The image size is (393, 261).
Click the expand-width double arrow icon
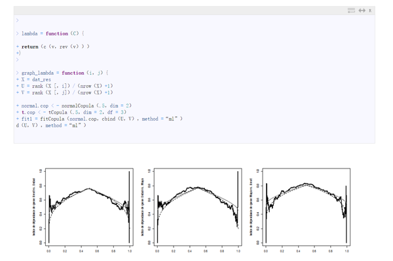tap(362, 10)
